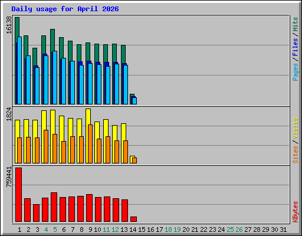
Task: Click day 30 on the date axis
Action: (x=274, y=230)
